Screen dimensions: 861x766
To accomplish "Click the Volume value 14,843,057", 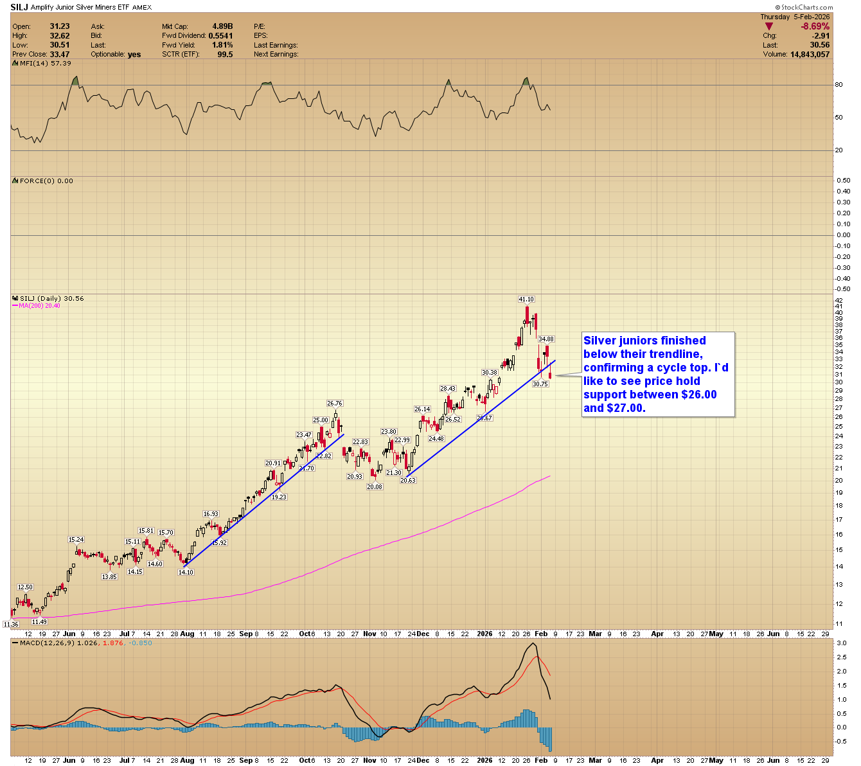I will [x=809, y=54].
